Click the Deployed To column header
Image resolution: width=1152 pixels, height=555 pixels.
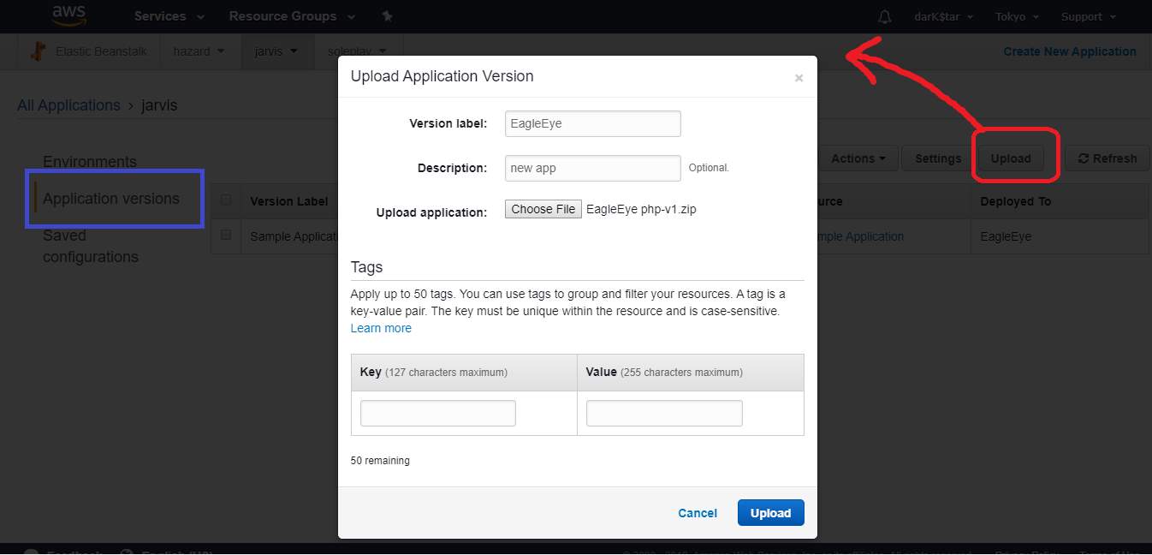[x=1016, y=201]
